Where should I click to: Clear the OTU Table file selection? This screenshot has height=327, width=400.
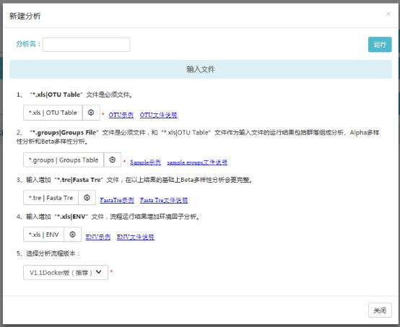[x=91, y=113]
